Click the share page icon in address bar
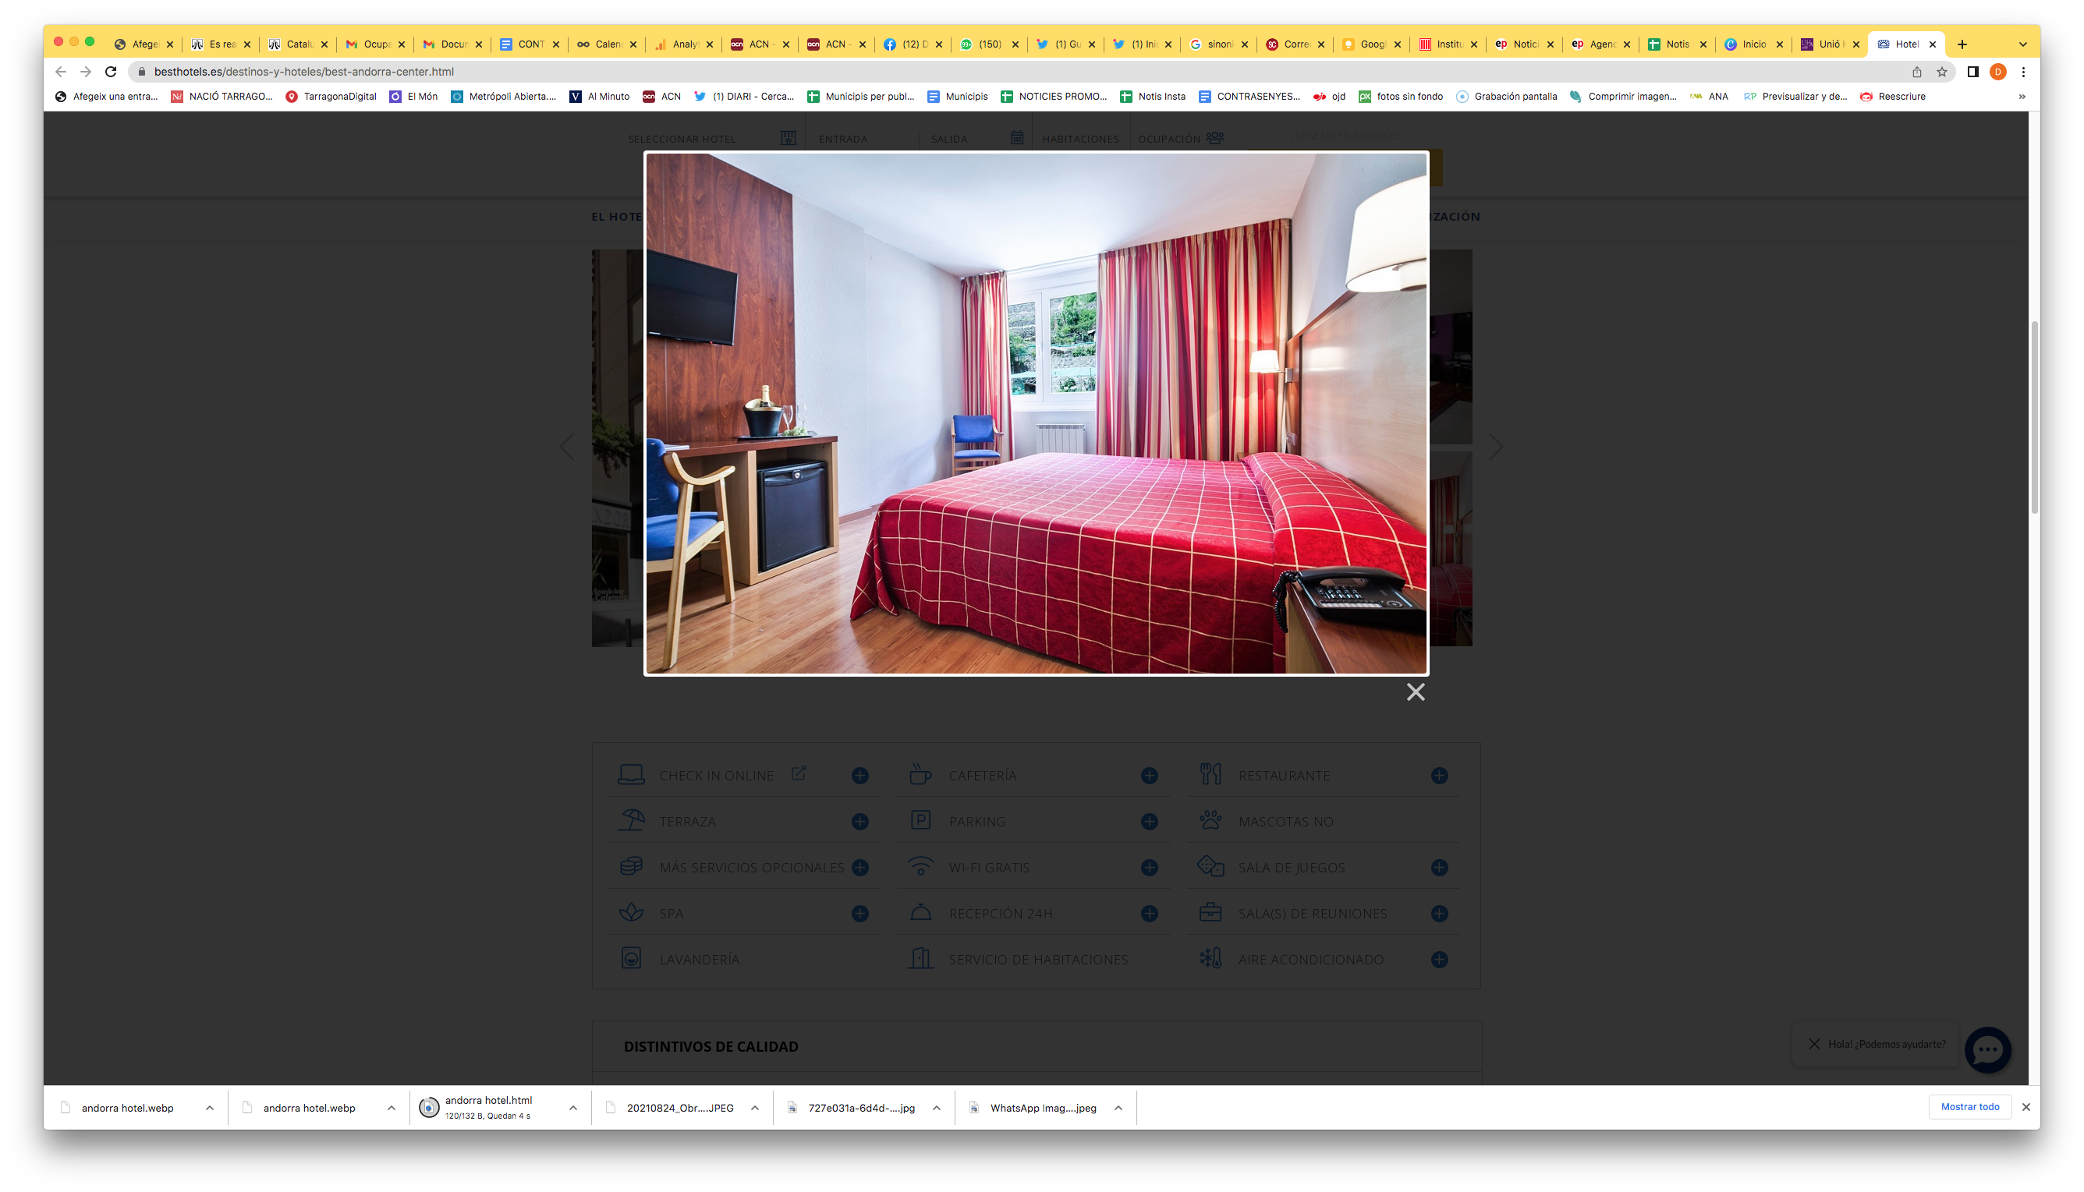Viewport: 2084px width, 1192px height. click(1917, 71)
